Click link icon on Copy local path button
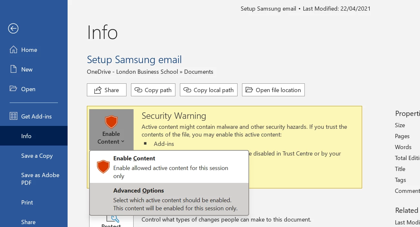 (x=187, y=90)
